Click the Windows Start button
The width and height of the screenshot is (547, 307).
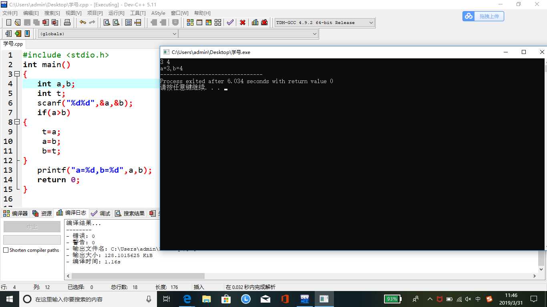coord(10,299)
